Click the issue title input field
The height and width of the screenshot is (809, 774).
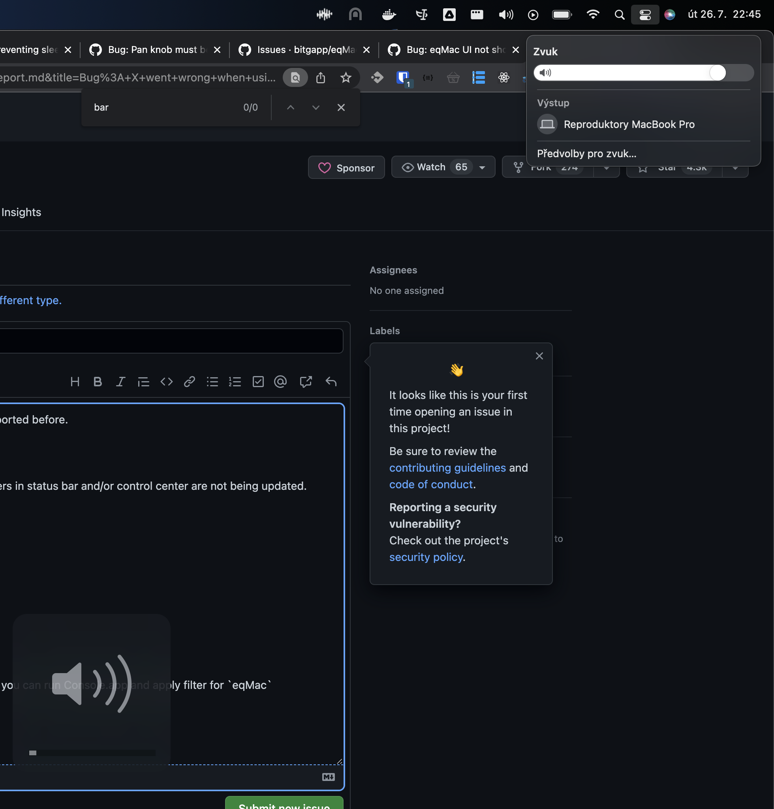[x=171, y=341]
